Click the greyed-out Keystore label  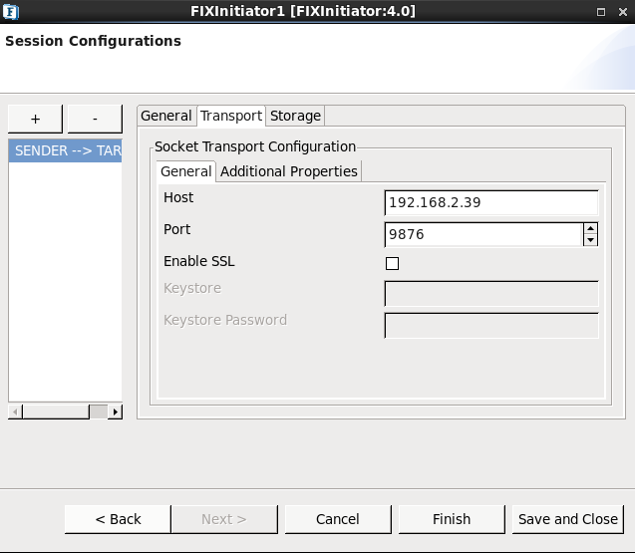(192, 288)
